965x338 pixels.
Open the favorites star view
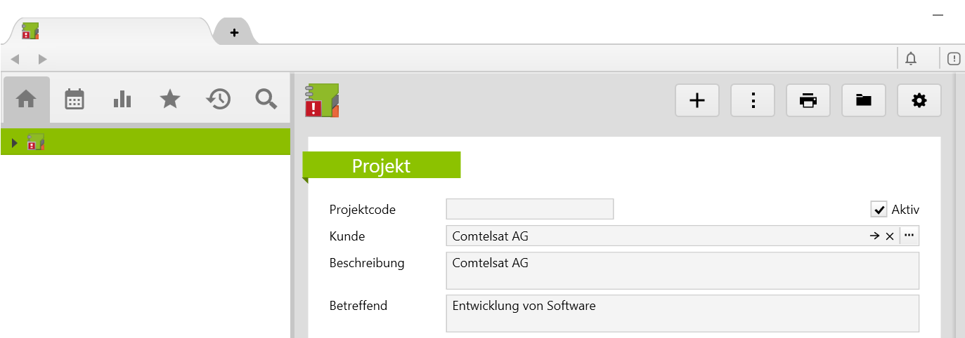point(170,100)
